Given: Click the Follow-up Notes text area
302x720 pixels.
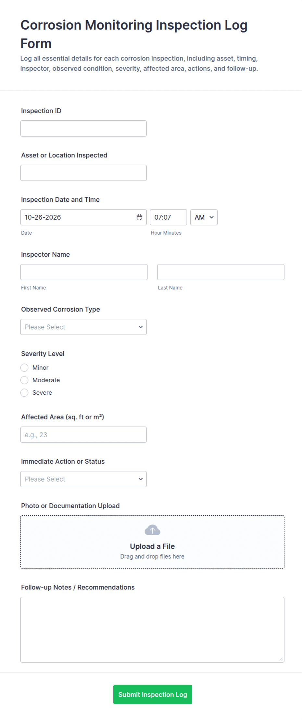Looking at the screenshot, I should click(x=152, y=630).
